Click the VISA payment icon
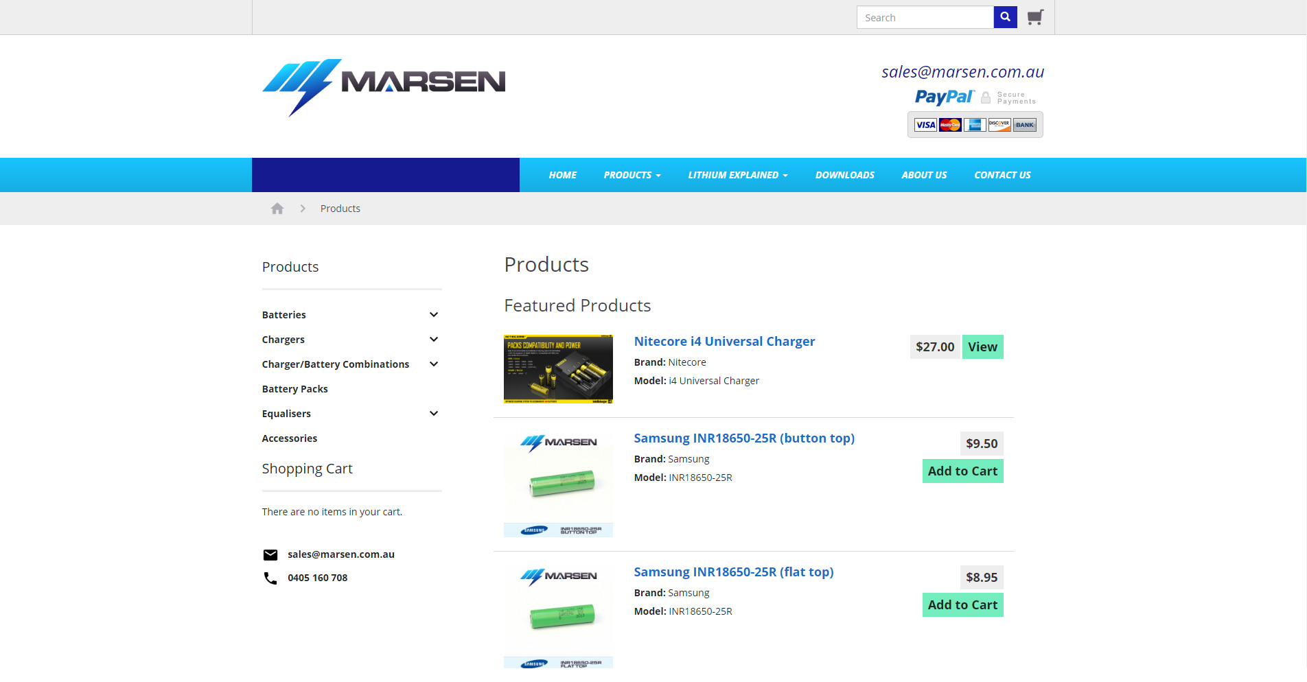 click(925, 124)
